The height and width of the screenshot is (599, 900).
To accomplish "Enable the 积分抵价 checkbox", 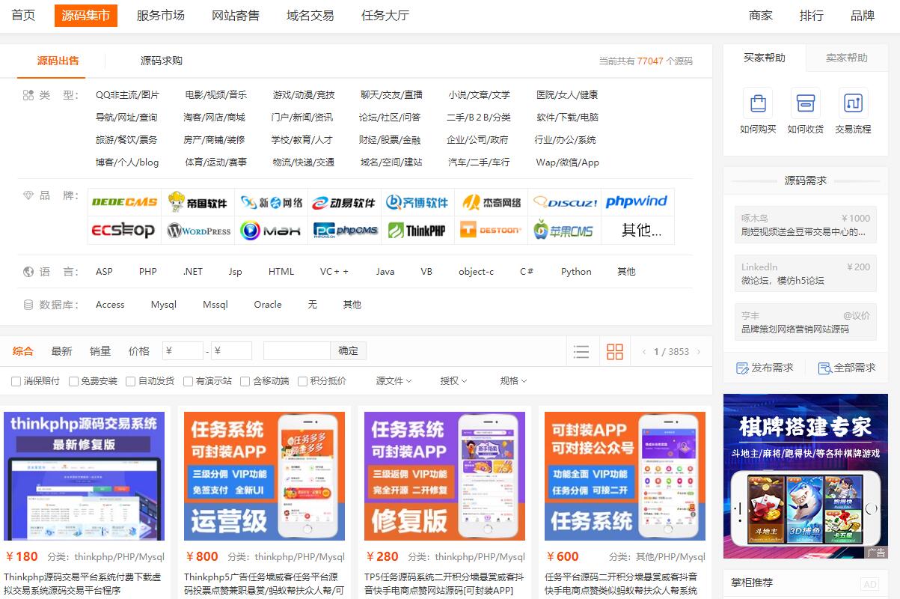I will click(302, 381).
